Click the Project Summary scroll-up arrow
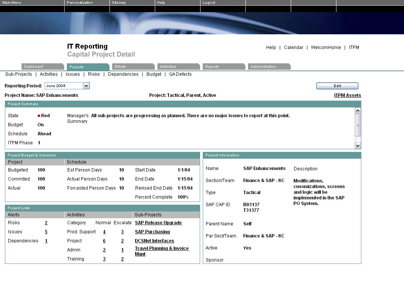Image resolution: width=404 pixels, height=294 pixels. coord(358,111)
